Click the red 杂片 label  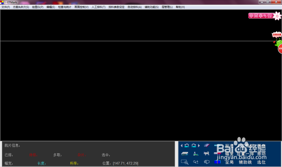pos(81,155)
